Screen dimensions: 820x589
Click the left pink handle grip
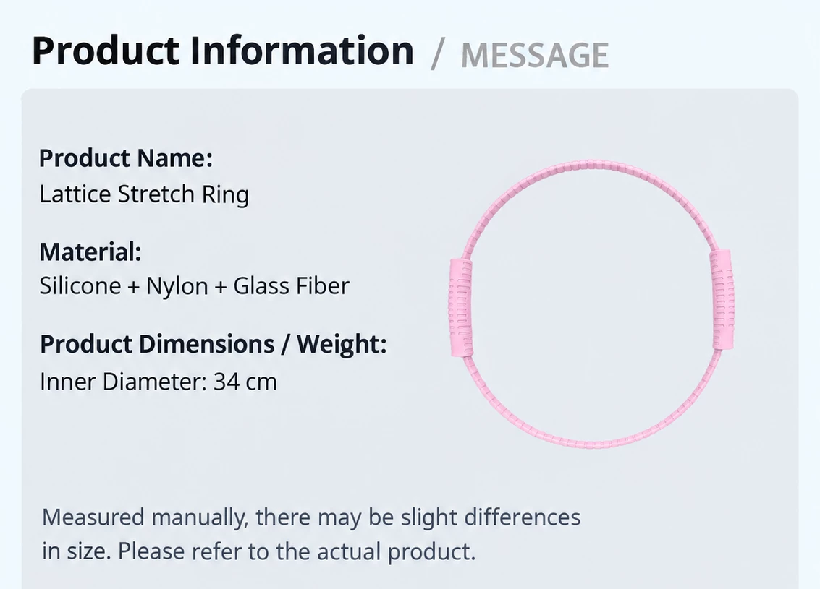coord(461,306)
